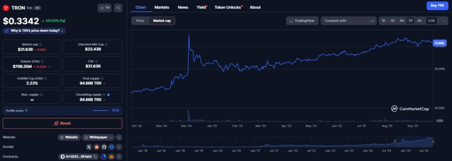Click the left handle of the range navigator

395,141
